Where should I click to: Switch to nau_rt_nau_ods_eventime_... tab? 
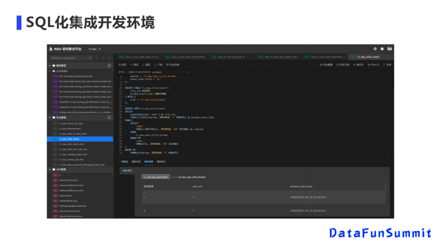point(325,57)
